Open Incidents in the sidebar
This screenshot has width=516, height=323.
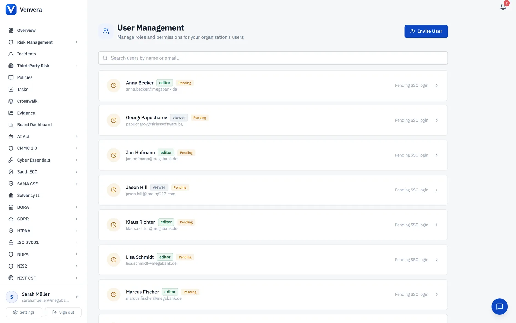43,54
